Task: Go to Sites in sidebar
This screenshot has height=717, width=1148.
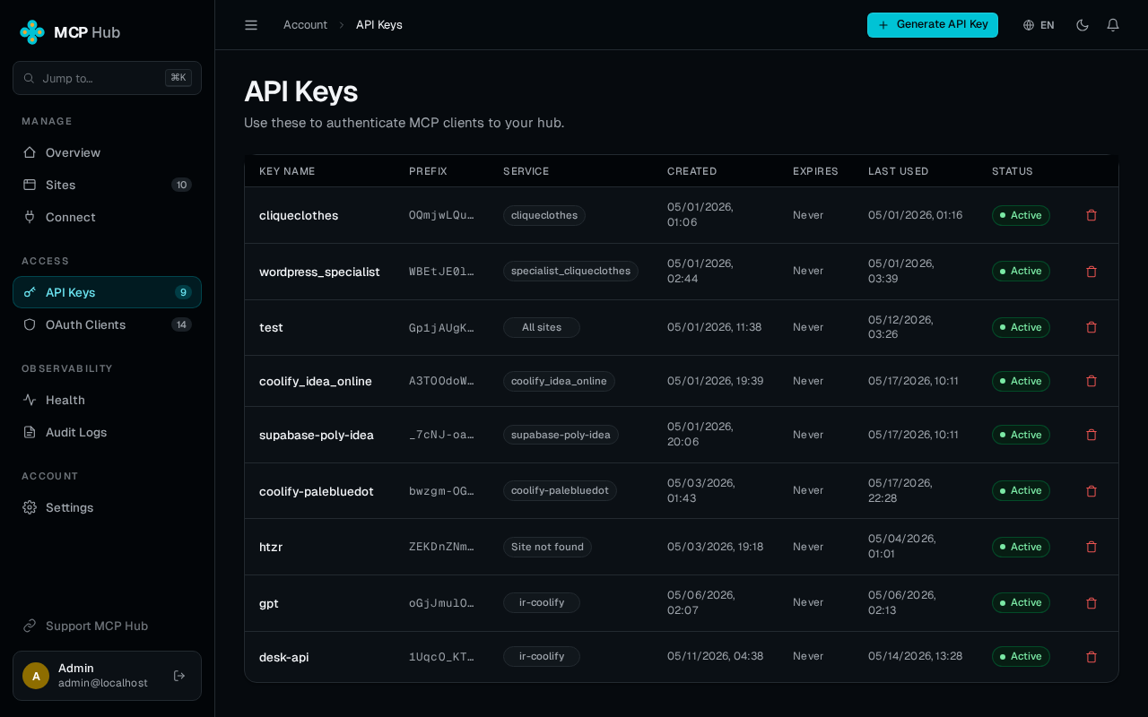Action: [x=107, y=185]
